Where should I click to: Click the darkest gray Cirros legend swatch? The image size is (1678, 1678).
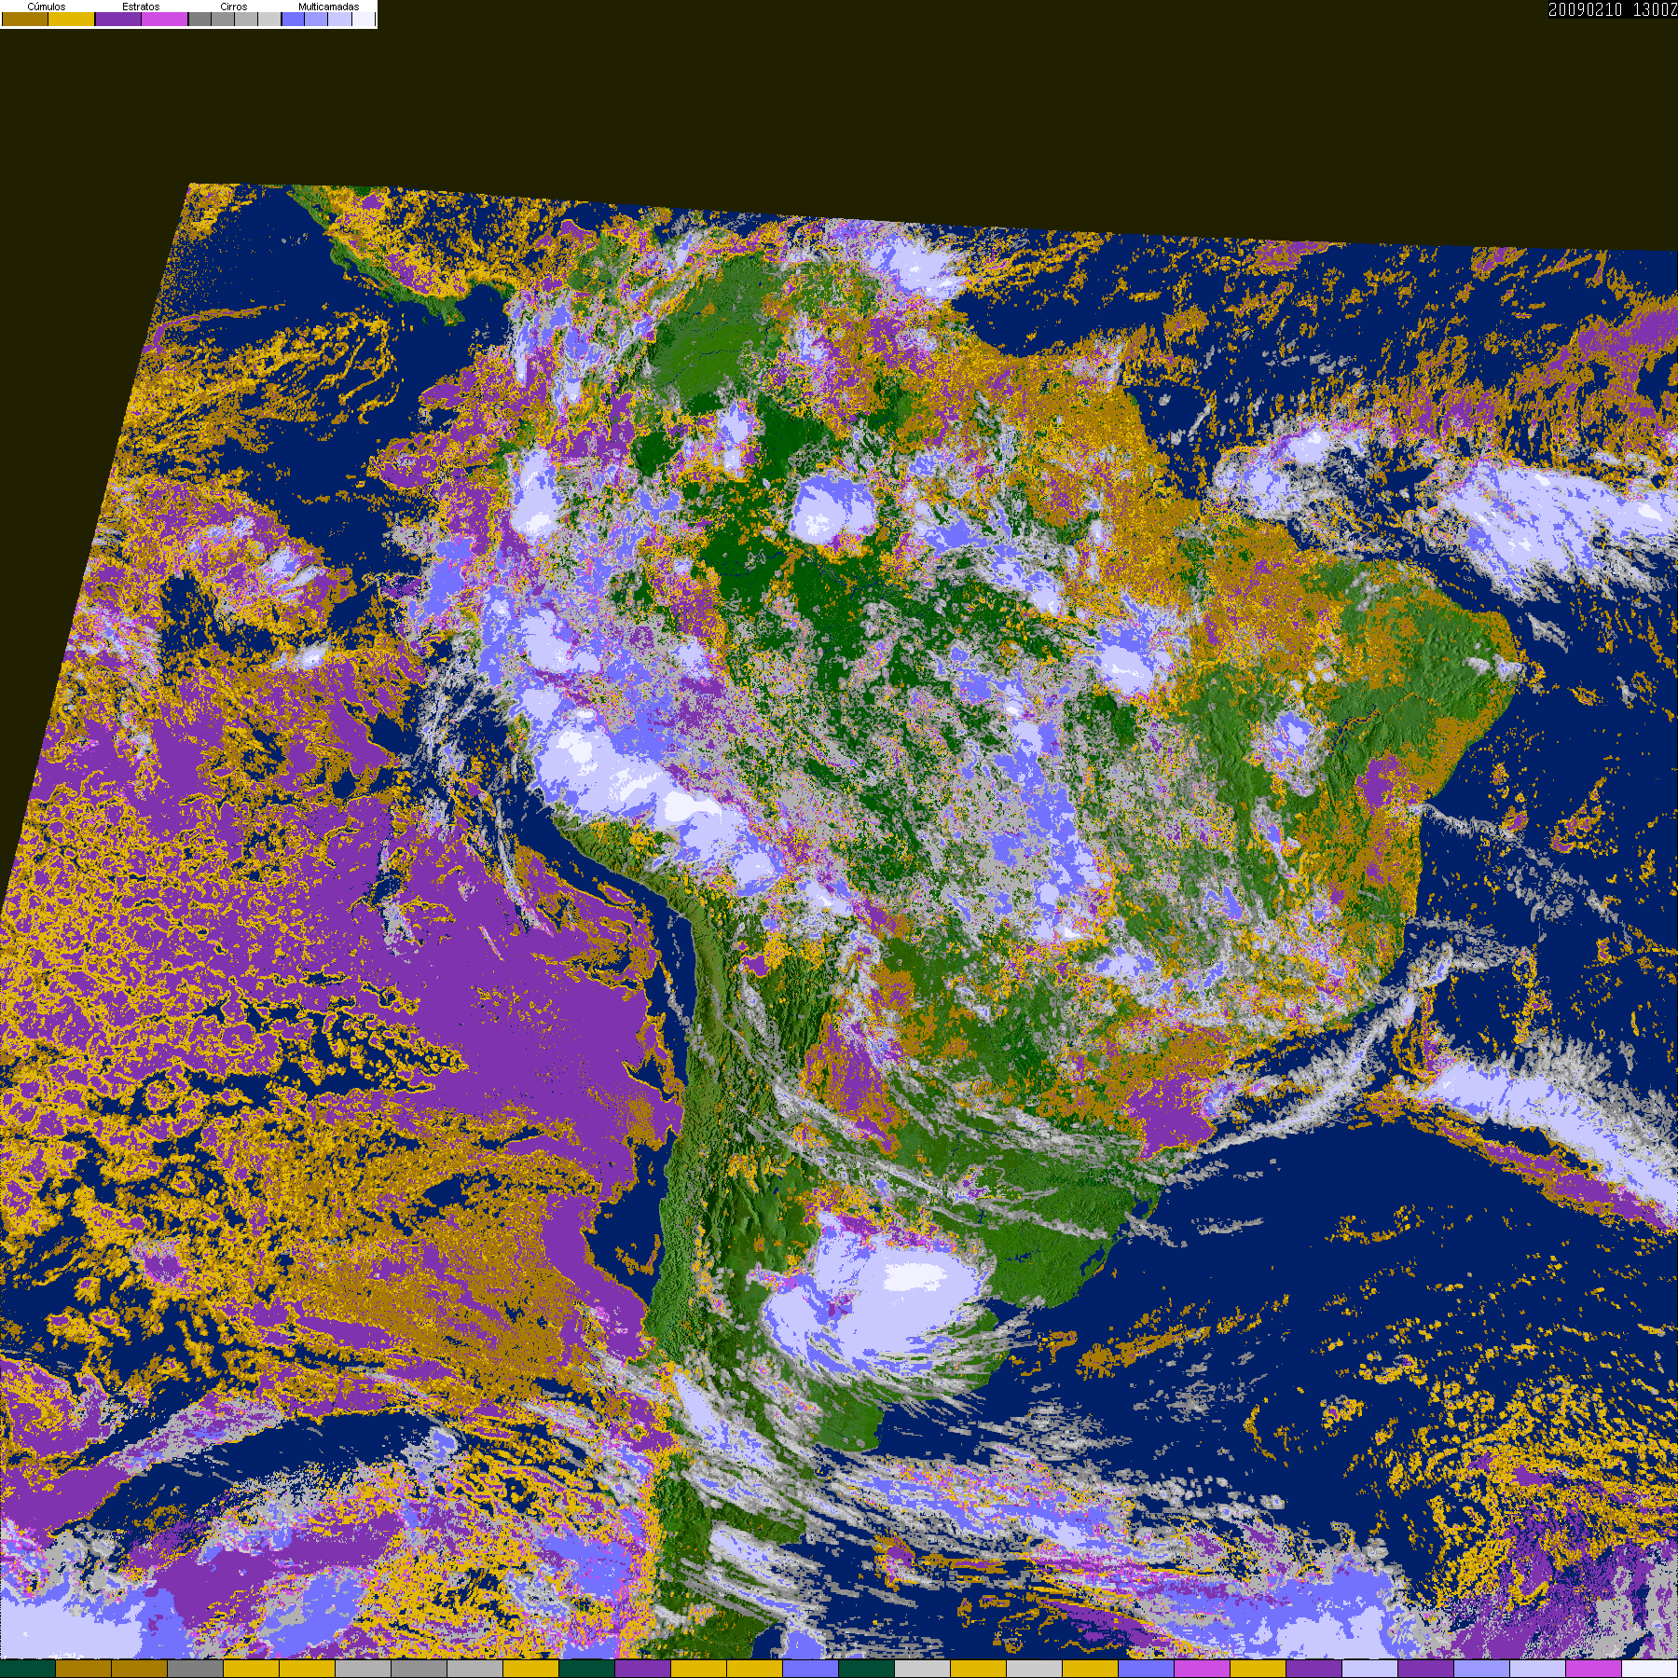click(199, 19)
